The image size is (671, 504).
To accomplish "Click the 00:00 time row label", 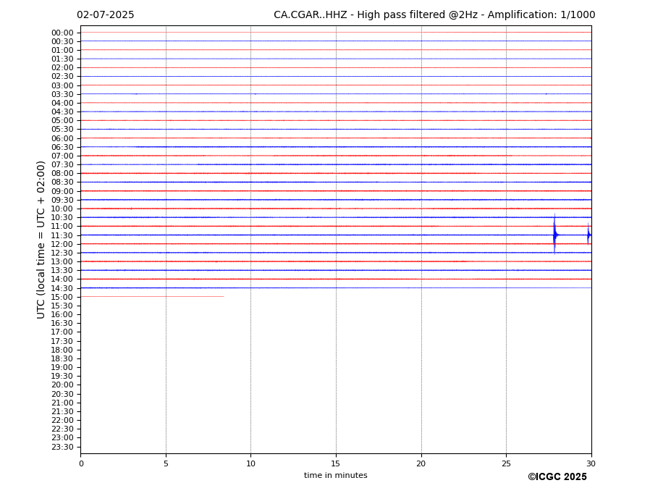I will [62, 33].
